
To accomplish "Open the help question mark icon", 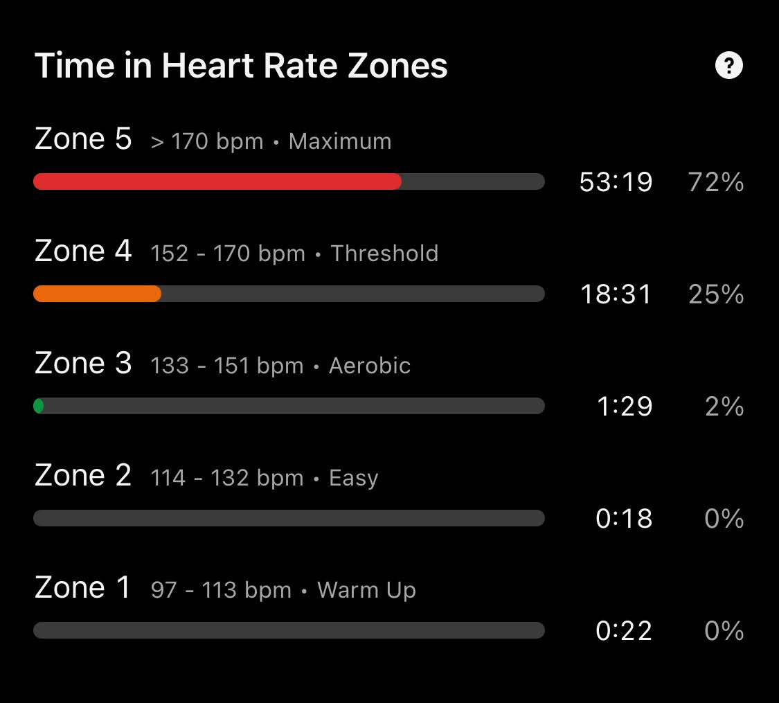I will coord(729,66).
